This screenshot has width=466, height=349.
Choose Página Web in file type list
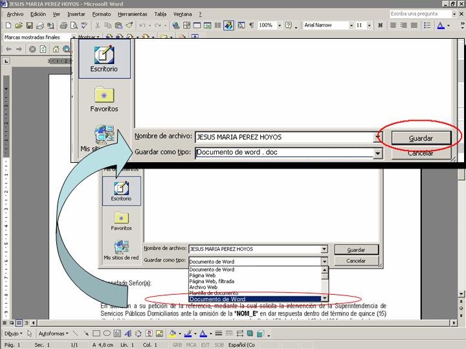[255, 275]
